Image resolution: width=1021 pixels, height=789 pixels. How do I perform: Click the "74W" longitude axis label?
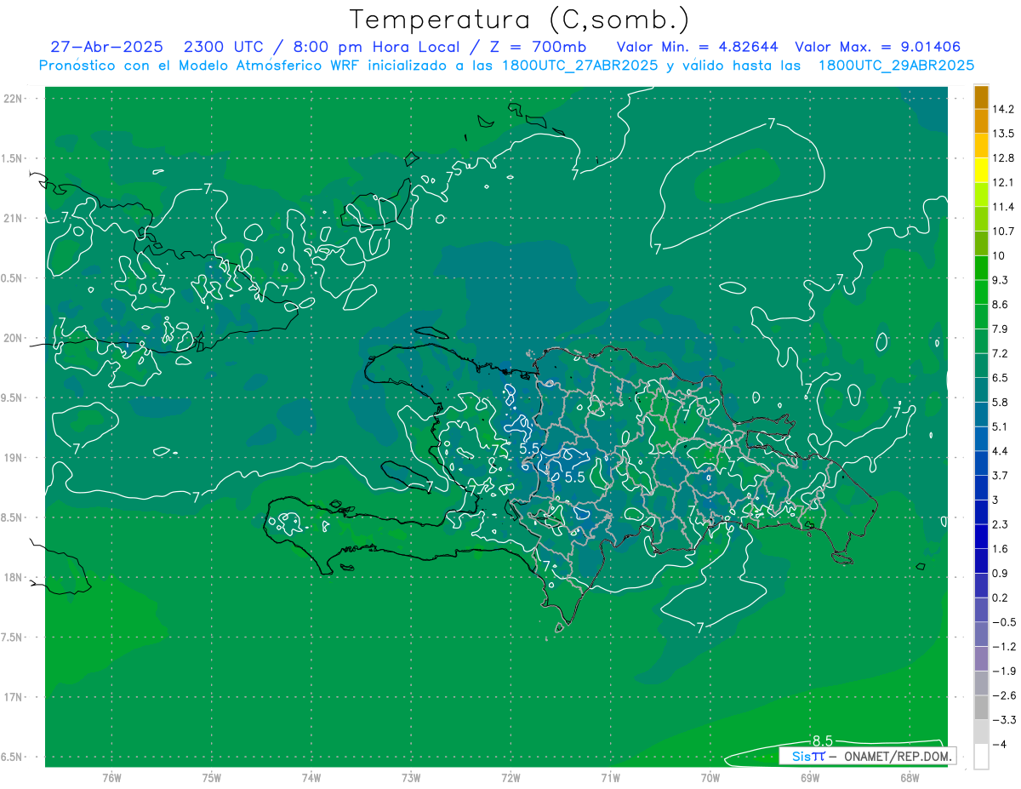click(x=311, y=778)
